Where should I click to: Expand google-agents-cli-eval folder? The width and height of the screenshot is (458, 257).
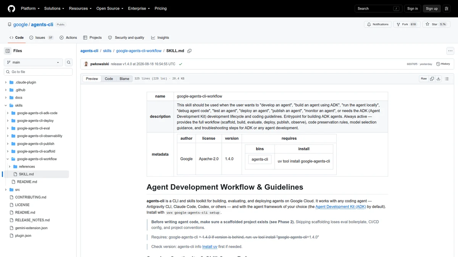point(8,128)
